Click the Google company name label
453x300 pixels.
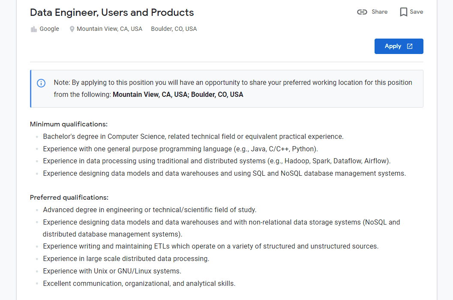click(49, 29)
